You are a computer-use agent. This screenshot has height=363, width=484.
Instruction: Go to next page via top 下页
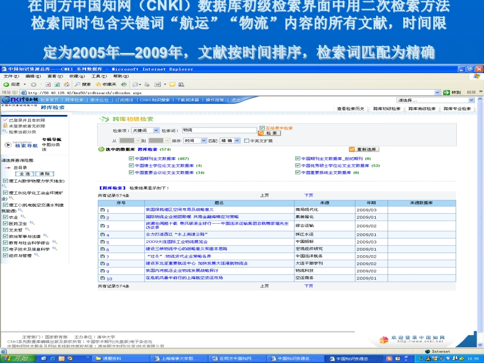coord(309,195)
